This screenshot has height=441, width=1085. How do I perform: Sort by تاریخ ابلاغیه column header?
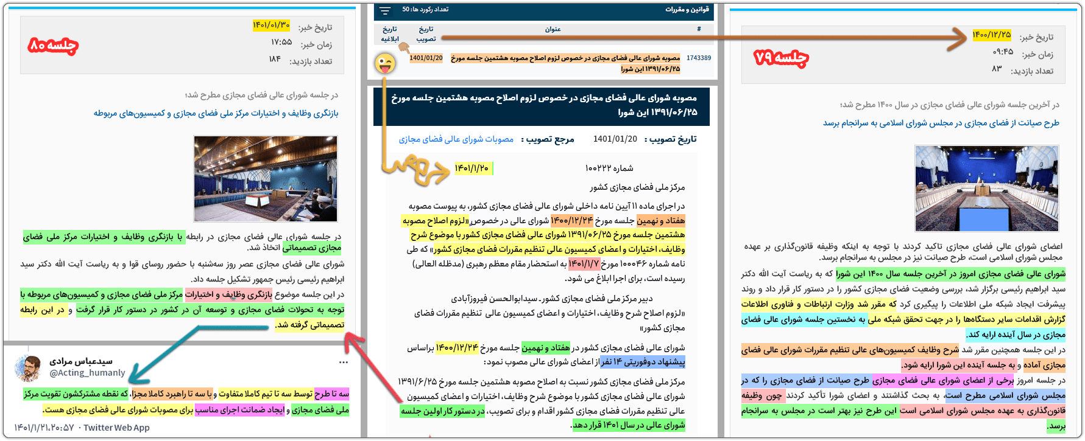click(390, 33)
